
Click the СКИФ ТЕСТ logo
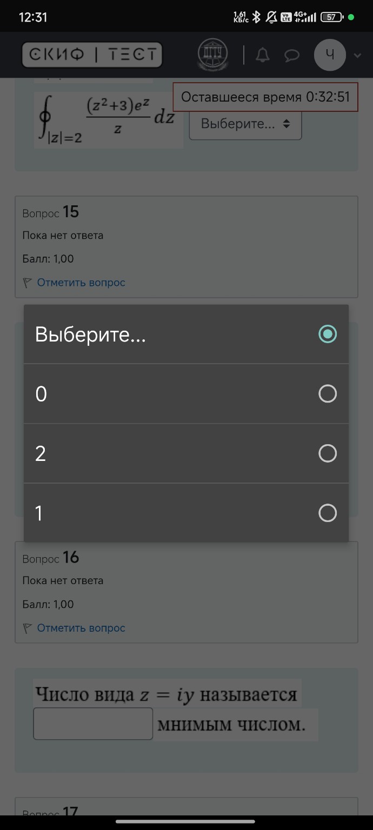click(x=92, y=55)
